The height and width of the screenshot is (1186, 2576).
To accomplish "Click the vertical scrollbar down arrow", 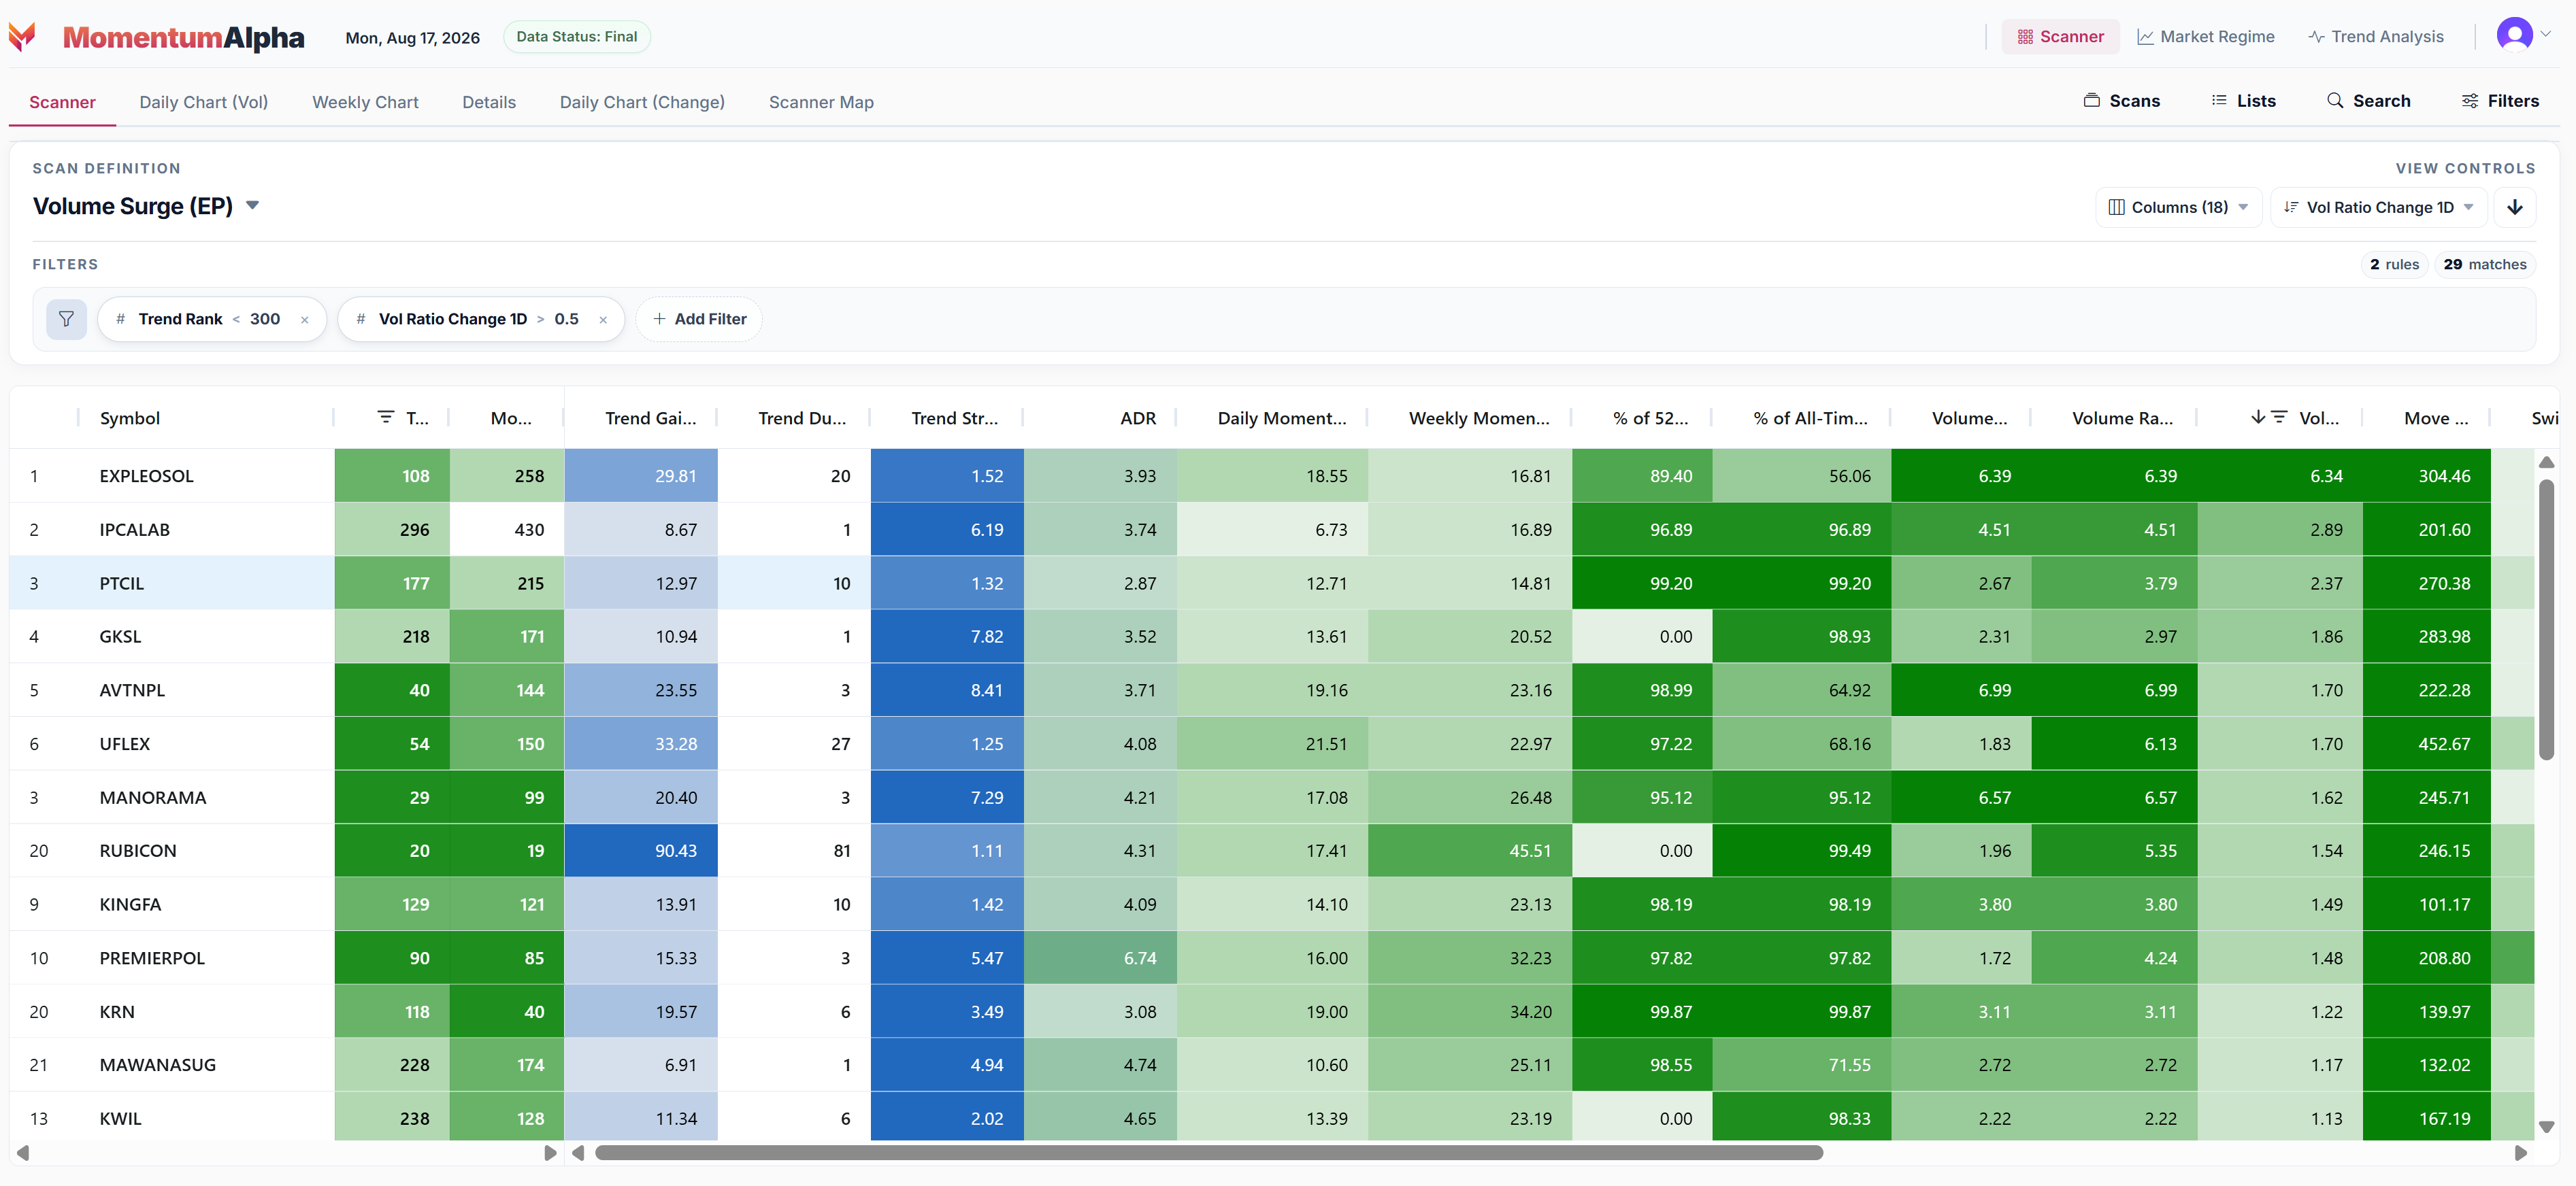I will (2546, 1127).
